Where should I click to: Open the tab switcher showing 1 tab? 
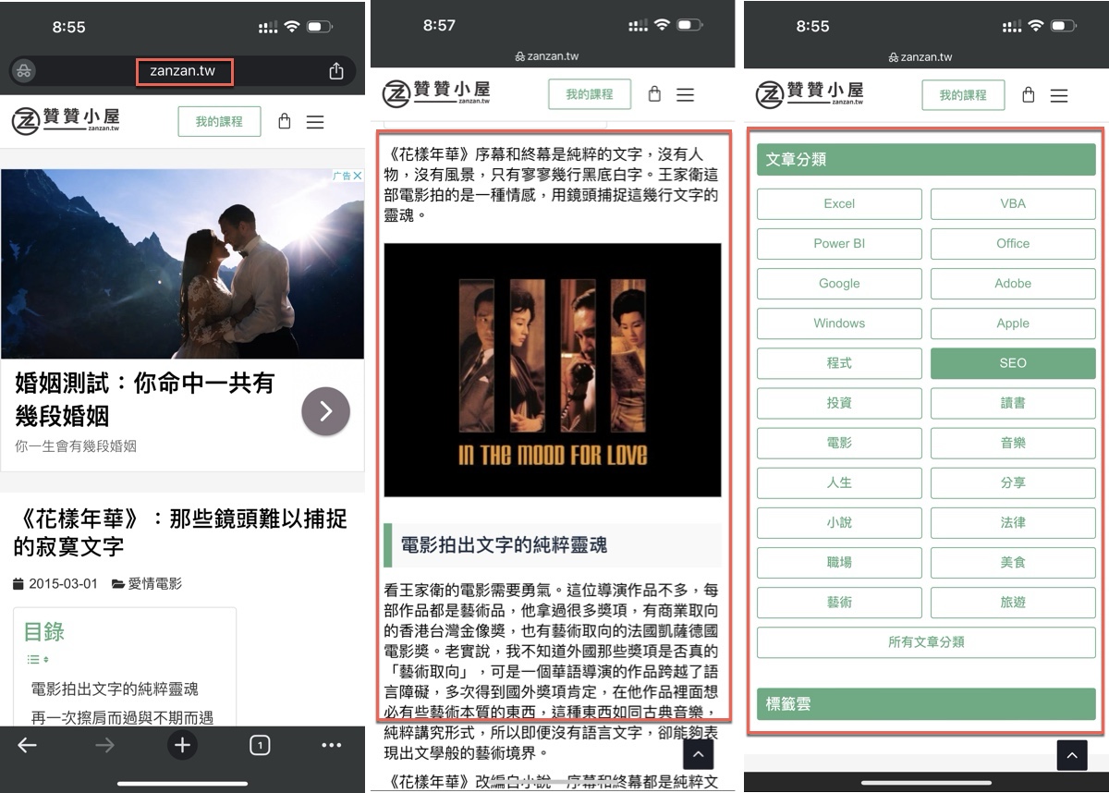tap(260, 746)
